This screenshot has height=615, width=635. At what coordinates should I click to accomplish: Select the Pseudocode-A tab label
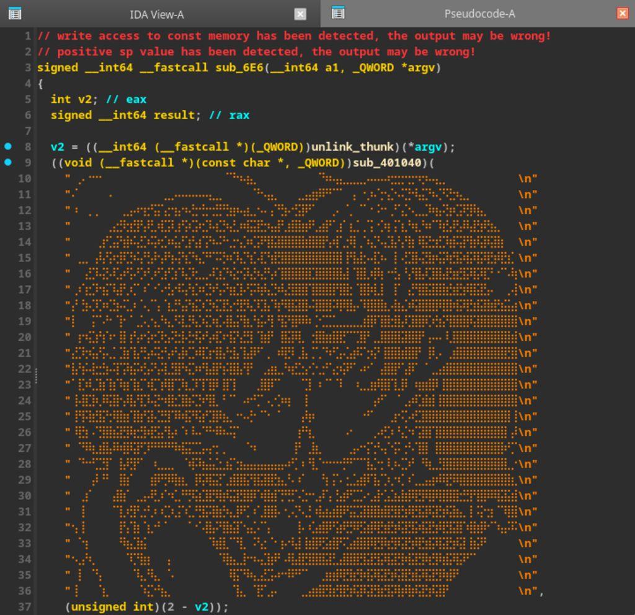(479, 14)
